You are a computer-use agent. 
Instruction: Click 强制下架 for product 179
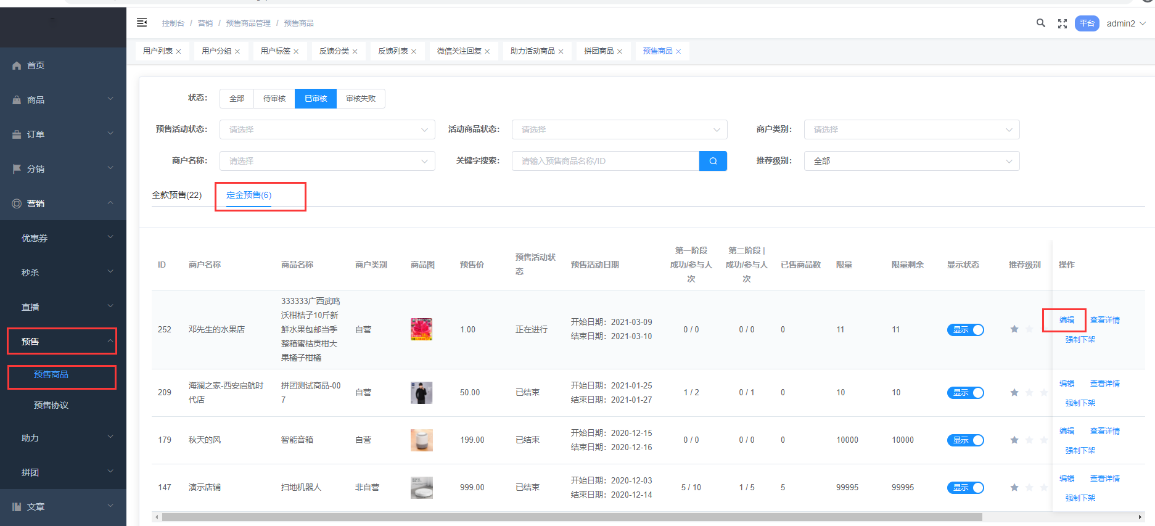point(1080,451)
